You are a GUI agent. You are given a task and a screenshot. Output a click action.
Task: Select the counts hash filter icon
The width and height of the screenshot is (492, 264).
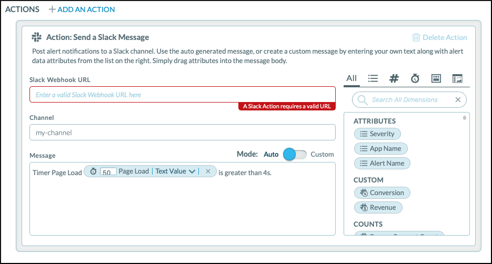(x=394, y=78)
